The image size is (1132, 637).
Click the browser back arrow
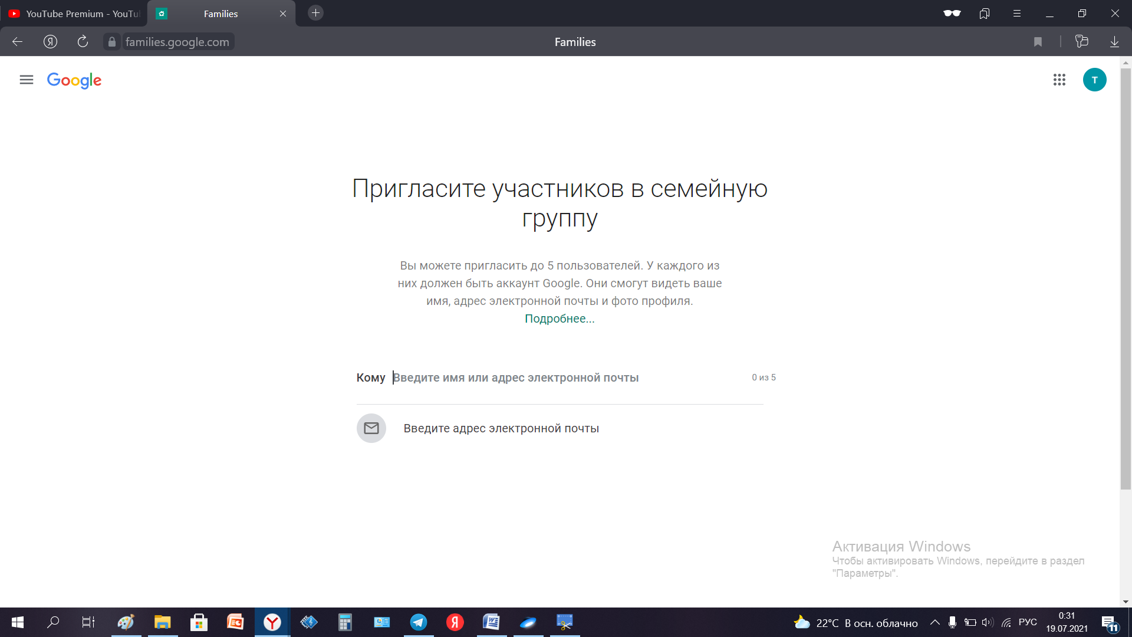coord(18,42)
